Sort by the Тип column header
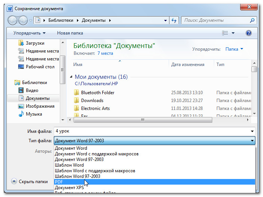Image resolution: width=263 pixels, height=197 pixels. pos(220,65)
